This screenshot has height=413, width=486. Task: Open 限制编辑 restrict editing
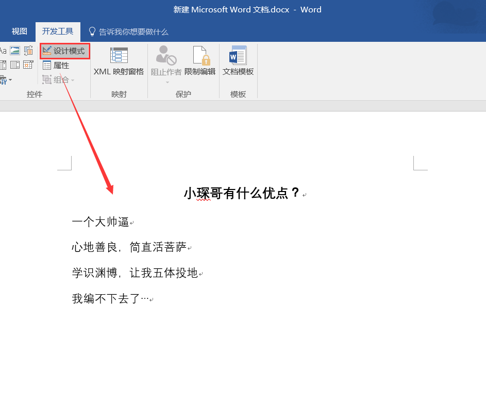[x=200, y=61]
